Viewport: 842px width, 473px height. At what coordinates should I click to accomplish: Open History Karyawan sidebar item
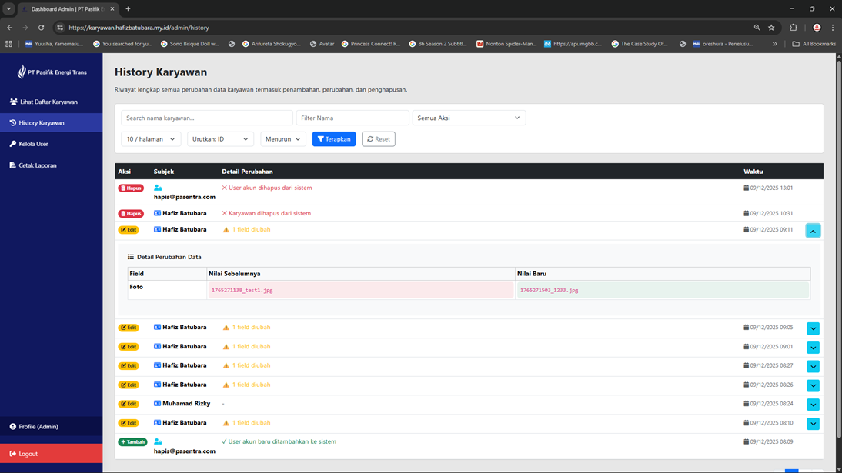click(51, 123)
